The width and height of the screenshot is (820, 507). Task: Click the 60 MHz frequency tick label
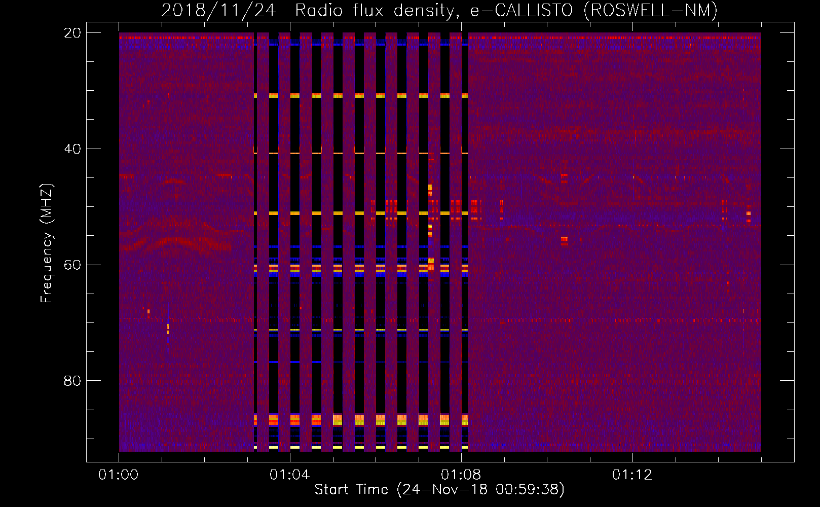pyautogui.click(x=72, y=265)
